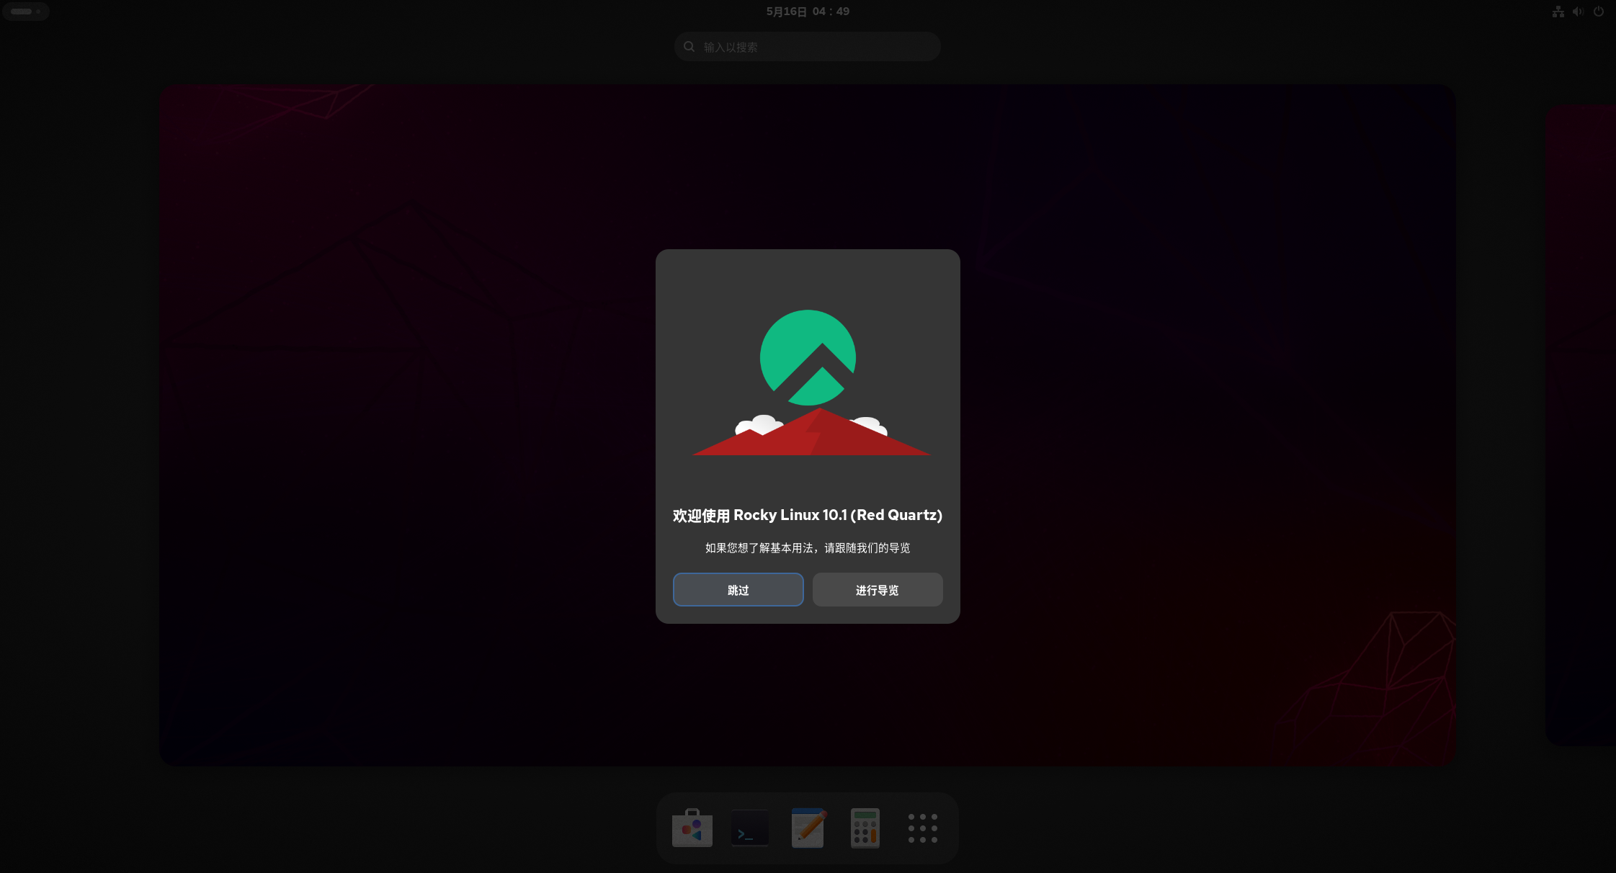The image size is (1616, 873).
Task: Launch the Calculator from the dock
Action: click(x=865, y=828)
